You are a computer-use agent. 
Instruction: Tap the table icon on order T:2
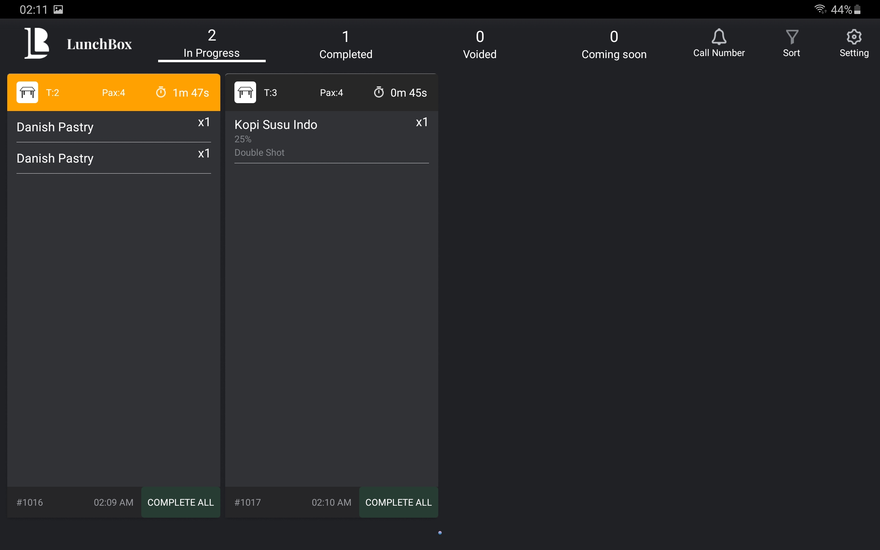(x=27, y=92)
